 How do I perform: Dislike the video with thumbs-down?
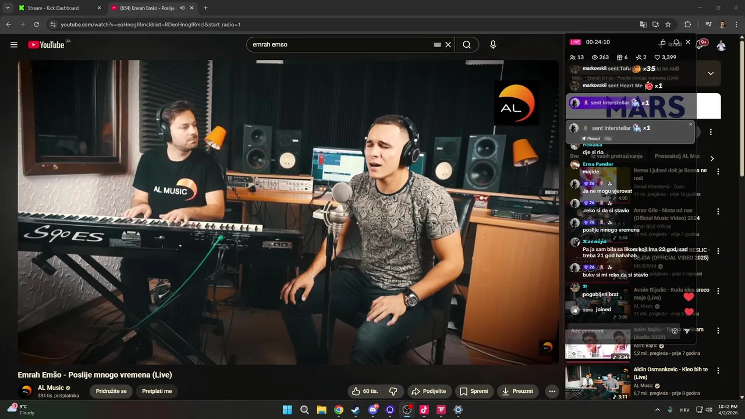tap(393, 391)
